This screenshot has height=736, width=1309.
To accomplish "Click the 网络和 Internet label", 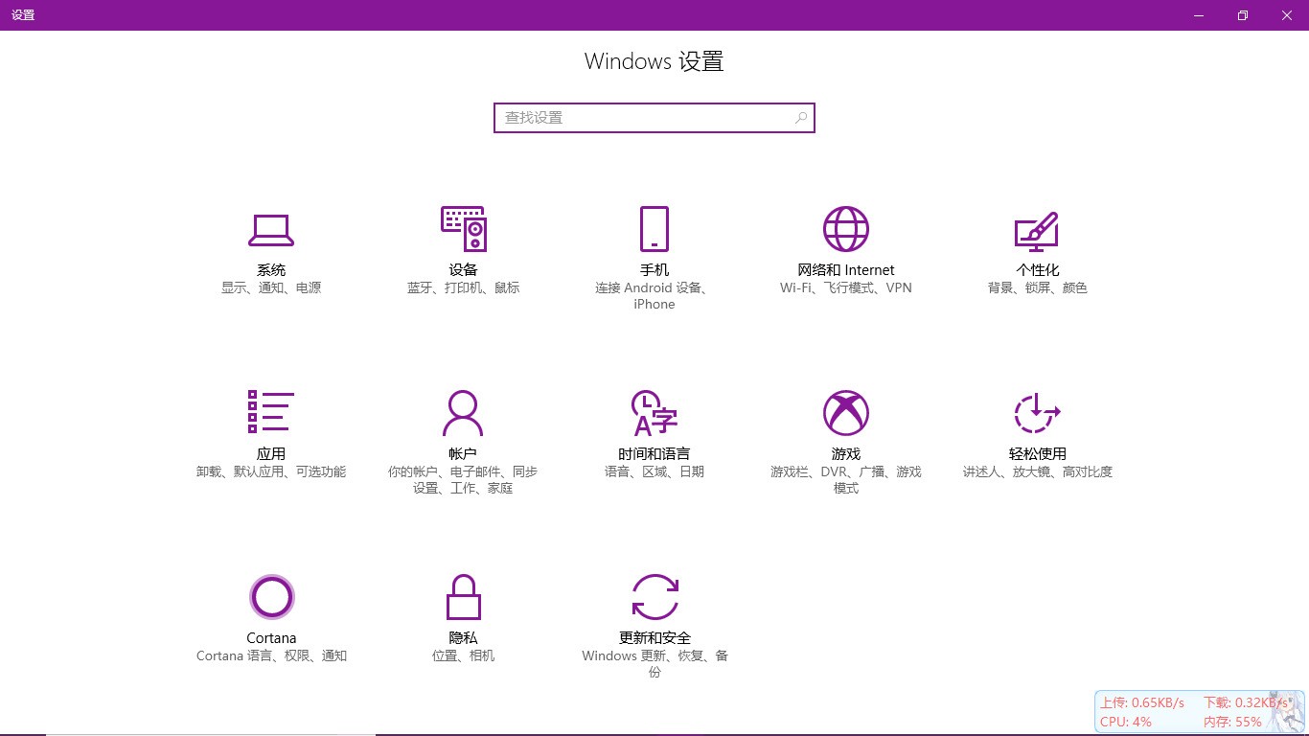I will [846, 270].
